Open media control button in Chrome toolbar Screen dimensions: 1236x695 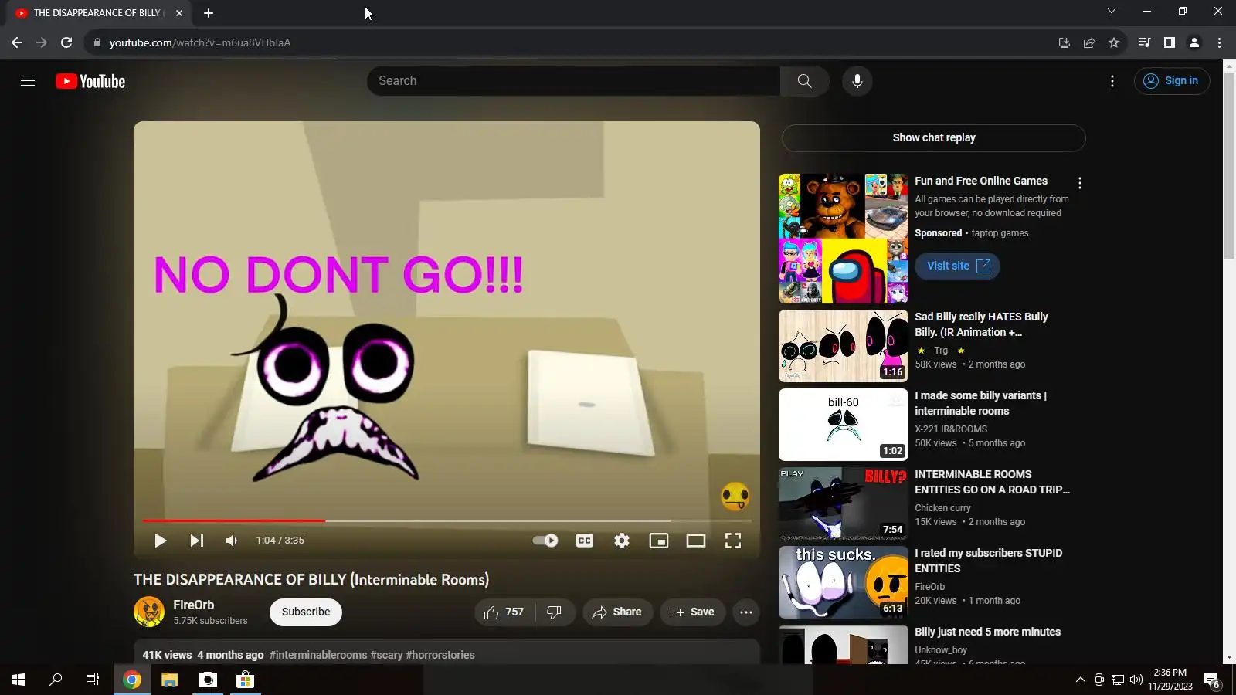click(1145, 42)
